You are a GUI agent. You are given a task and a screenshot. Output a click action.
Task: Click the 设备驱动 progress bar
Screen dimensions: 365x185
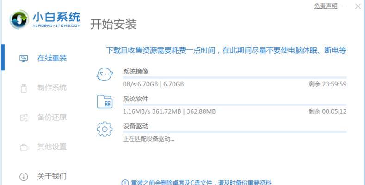click(235, 132)
